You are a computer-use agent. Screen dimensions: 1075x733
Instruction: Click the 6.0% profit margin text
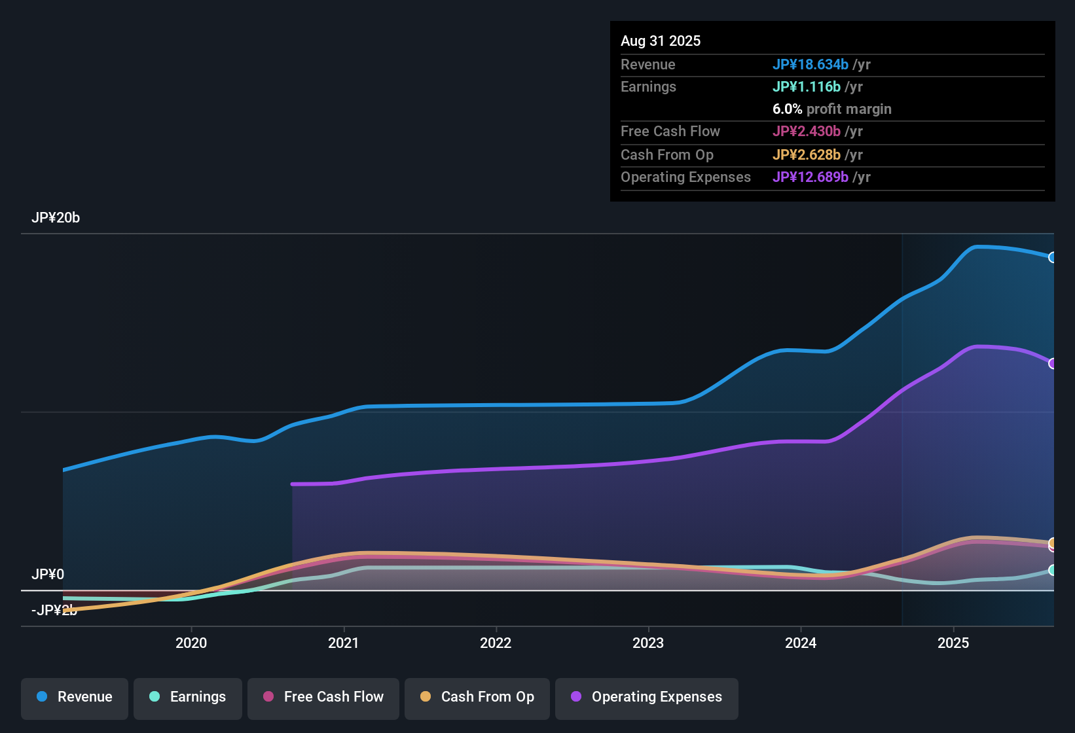(831, 109)
